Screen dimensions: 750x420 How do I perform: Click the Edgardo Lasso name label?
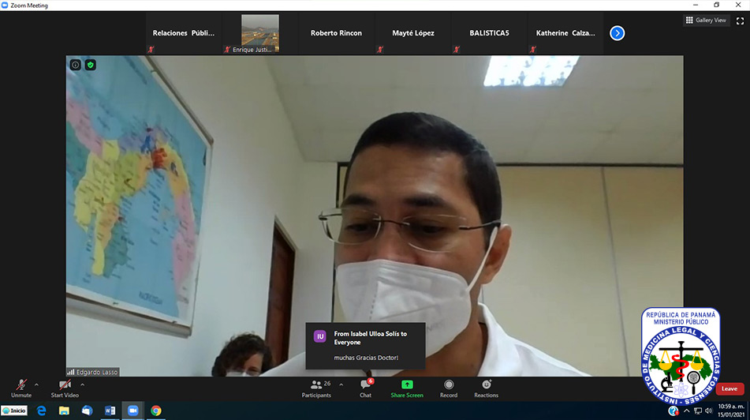click(93, 372)
